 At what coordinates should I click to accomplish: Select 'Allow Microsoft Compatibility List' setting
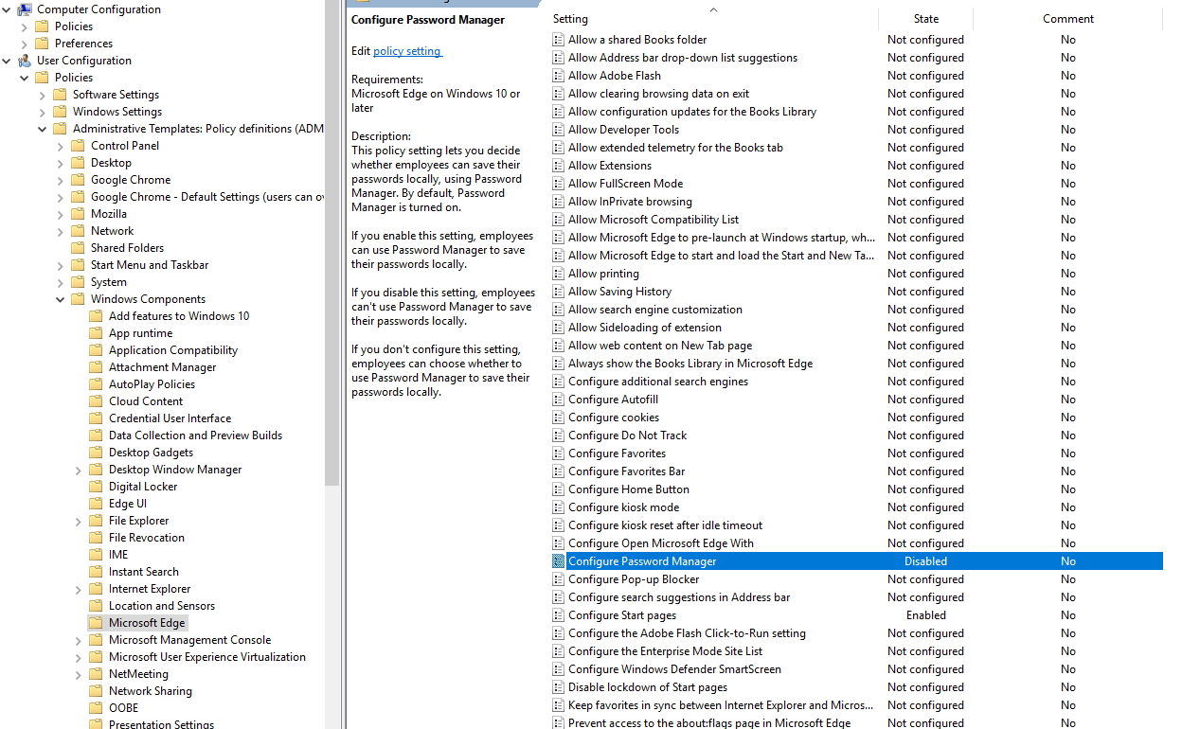click(x=654, y=220)
